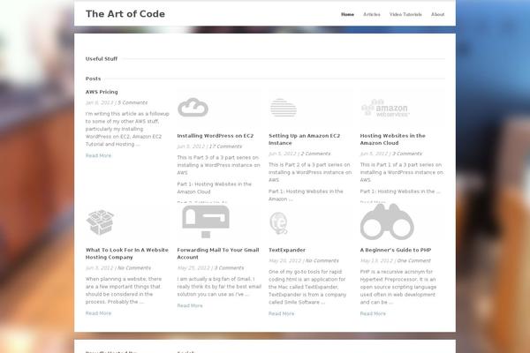
Task: Open the 17 Comments link
Action: [225, 146]
